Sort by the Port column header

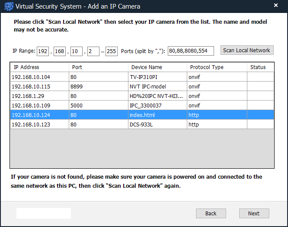(x=98, y=67)
